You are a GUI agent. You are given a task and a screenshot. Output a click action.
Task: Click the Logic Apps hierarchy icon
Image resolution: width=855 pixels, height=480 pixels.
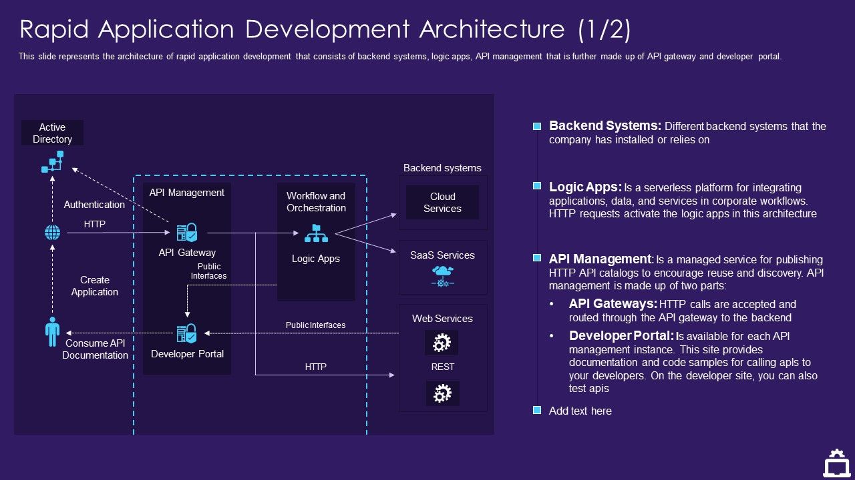pos(316,233)
